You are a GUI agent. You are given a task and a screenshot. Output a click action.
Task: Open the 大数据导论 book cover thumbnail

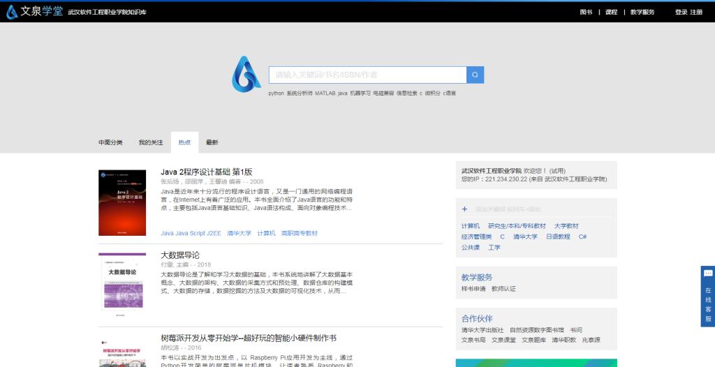point(122,281)
